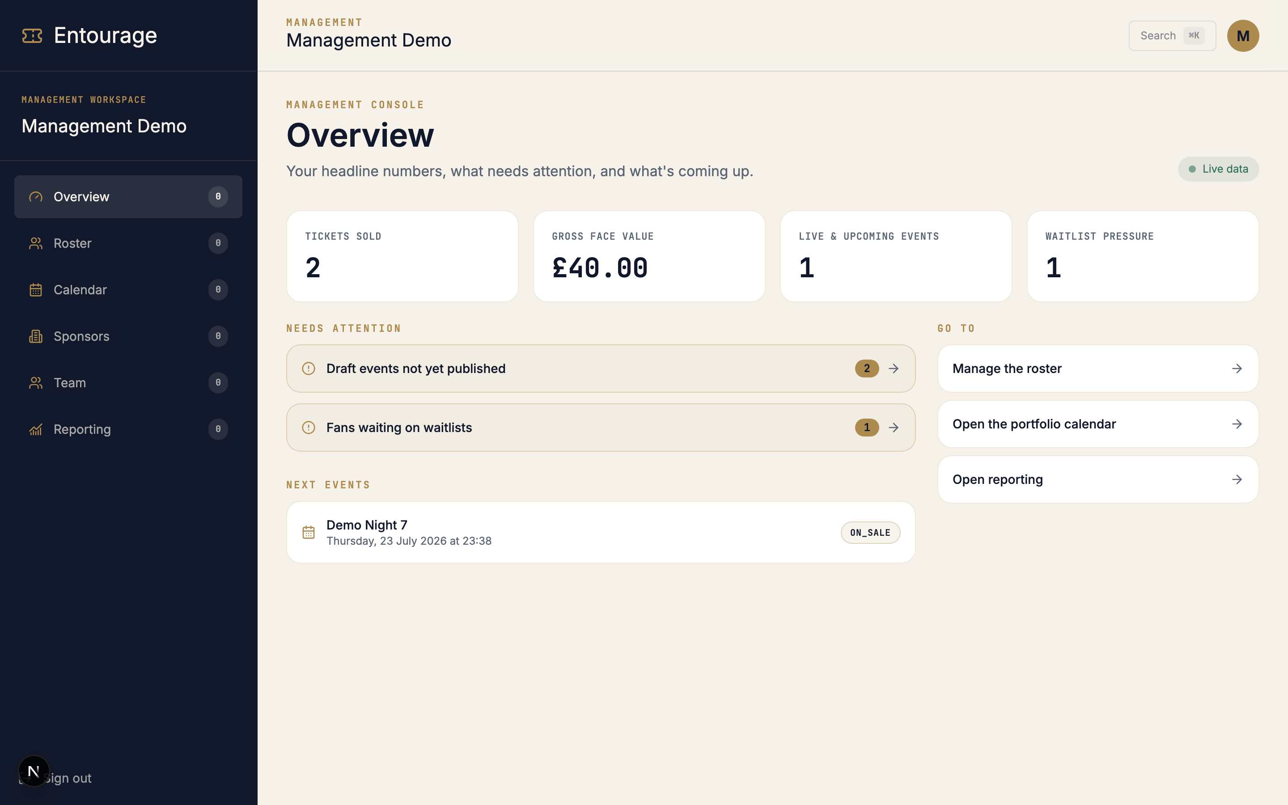Click the Team people icon
Viewport: 1288px width, 805px height.
[x=36, y=383]
